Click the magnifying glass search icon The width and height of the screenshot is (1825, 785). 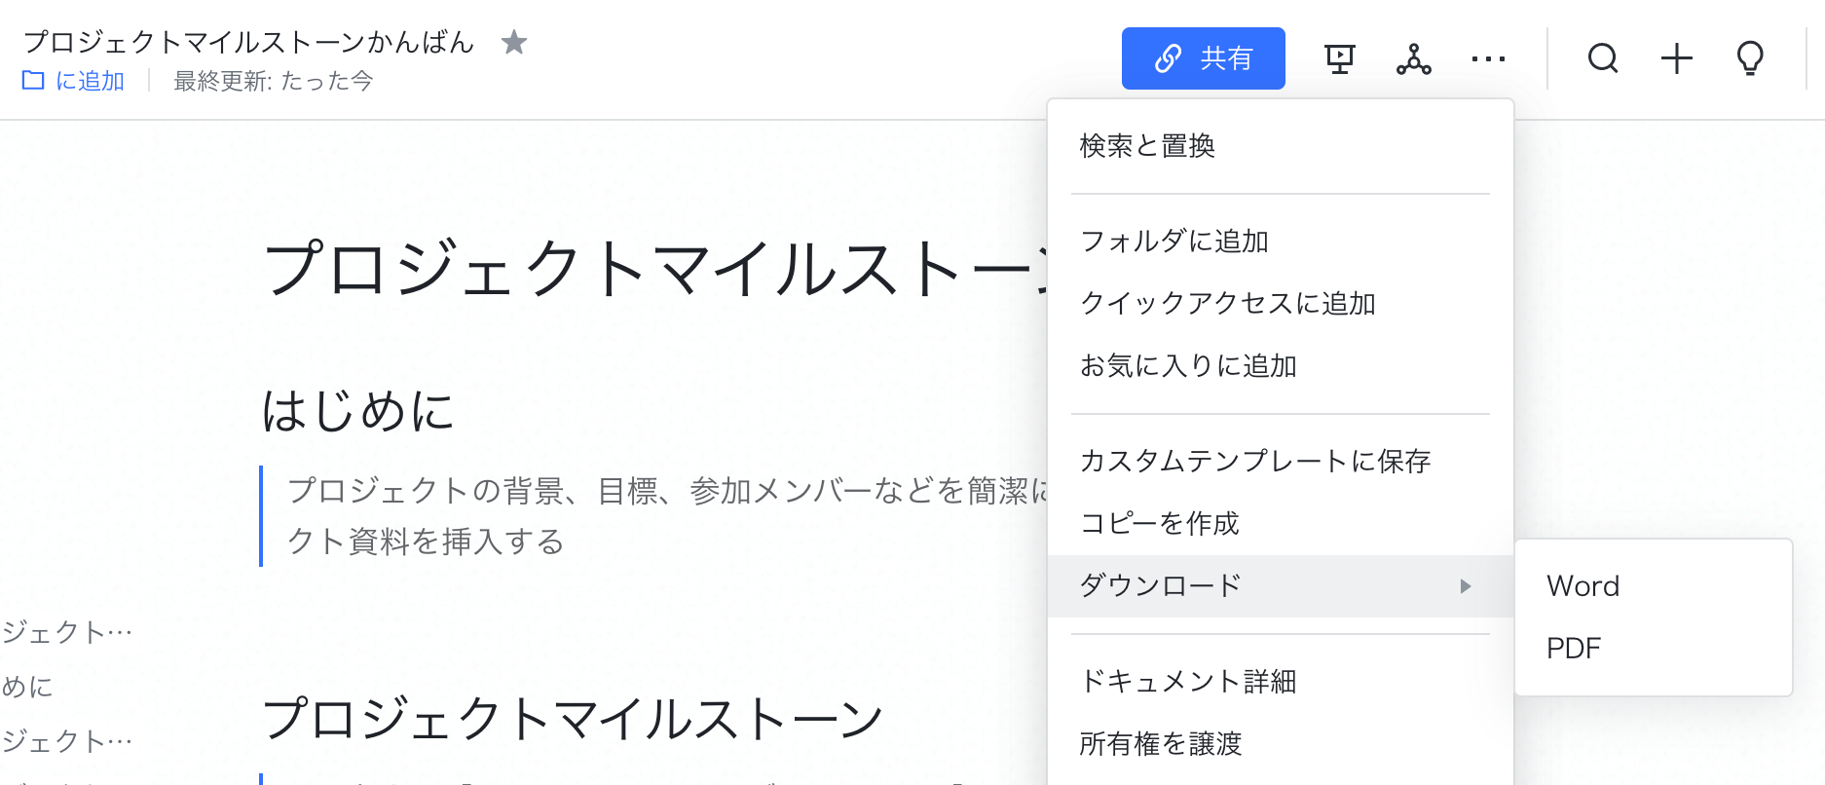[x=1602, y=59]
